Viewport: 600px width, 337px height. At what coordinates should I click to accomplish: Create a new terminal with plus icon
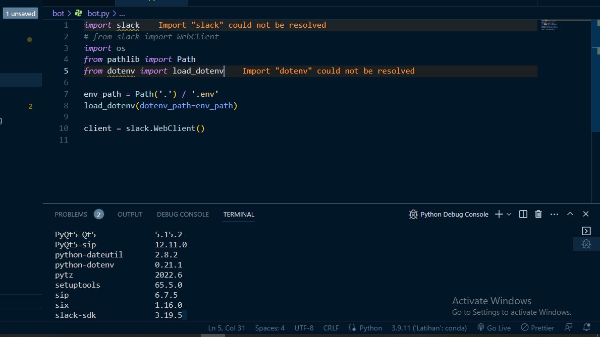[499, 215]
